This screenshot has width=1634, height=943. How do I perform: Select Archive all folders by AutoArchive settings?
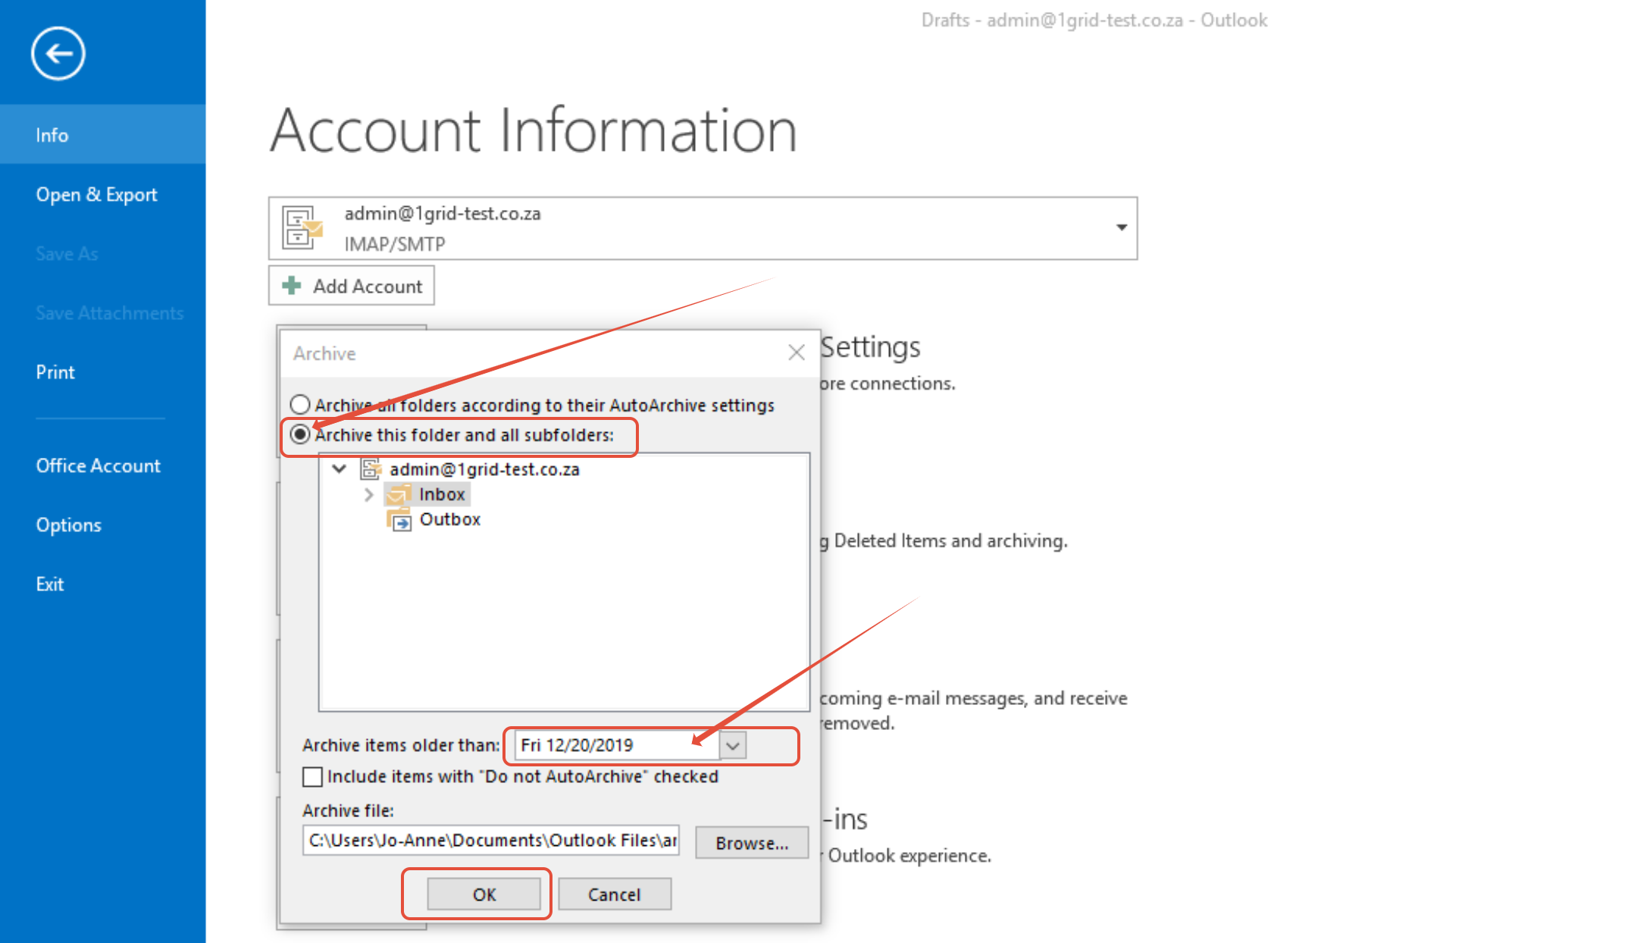[x=300, y=404]
